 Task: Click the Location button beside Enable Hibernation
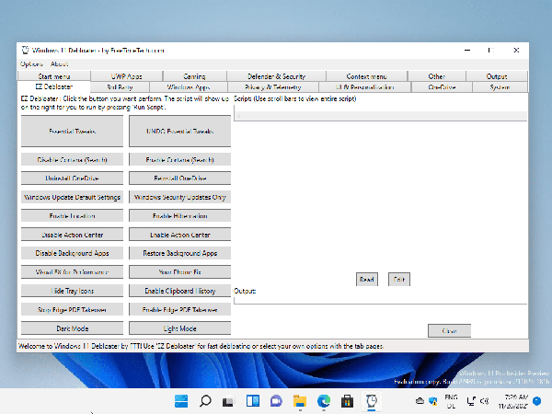pyautogui.click(x=72, y=216)
